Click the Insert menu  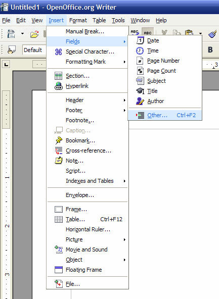[x=56, y=20]
